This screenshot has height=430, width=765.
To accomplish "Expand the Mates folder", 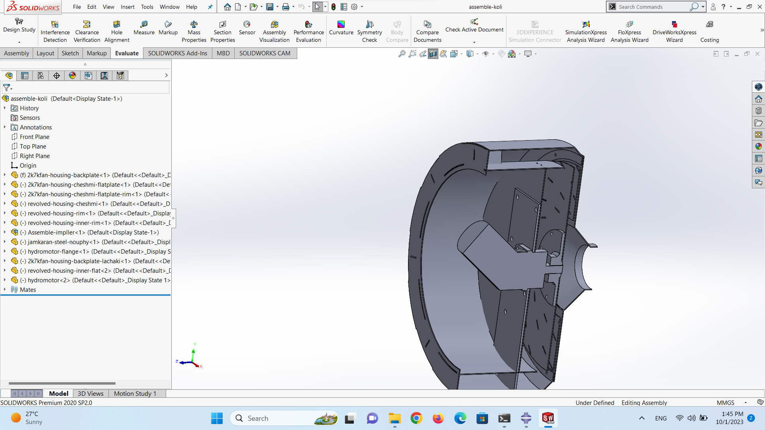I will (x=5, y=290).
